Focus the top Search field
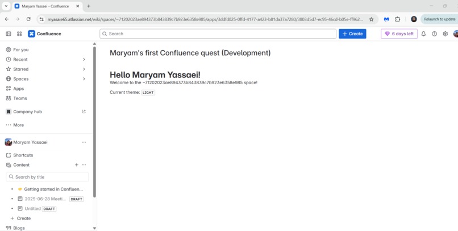The height and width of the screenshot is (231, 458). tap(218, 34)
